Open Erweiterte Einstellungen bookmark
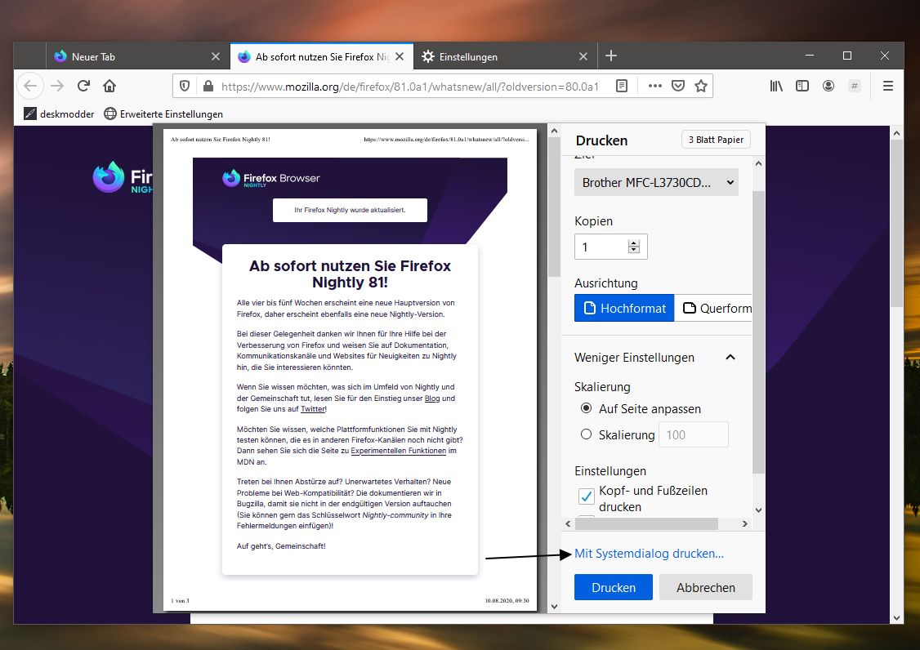The width and height of the screenshot is (920, 650). (x=163, y=114)
